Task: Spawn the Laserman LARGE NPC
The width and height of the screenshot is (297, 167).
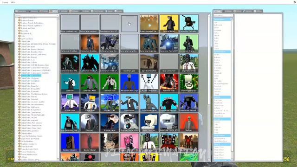Action: click(90, 83)
